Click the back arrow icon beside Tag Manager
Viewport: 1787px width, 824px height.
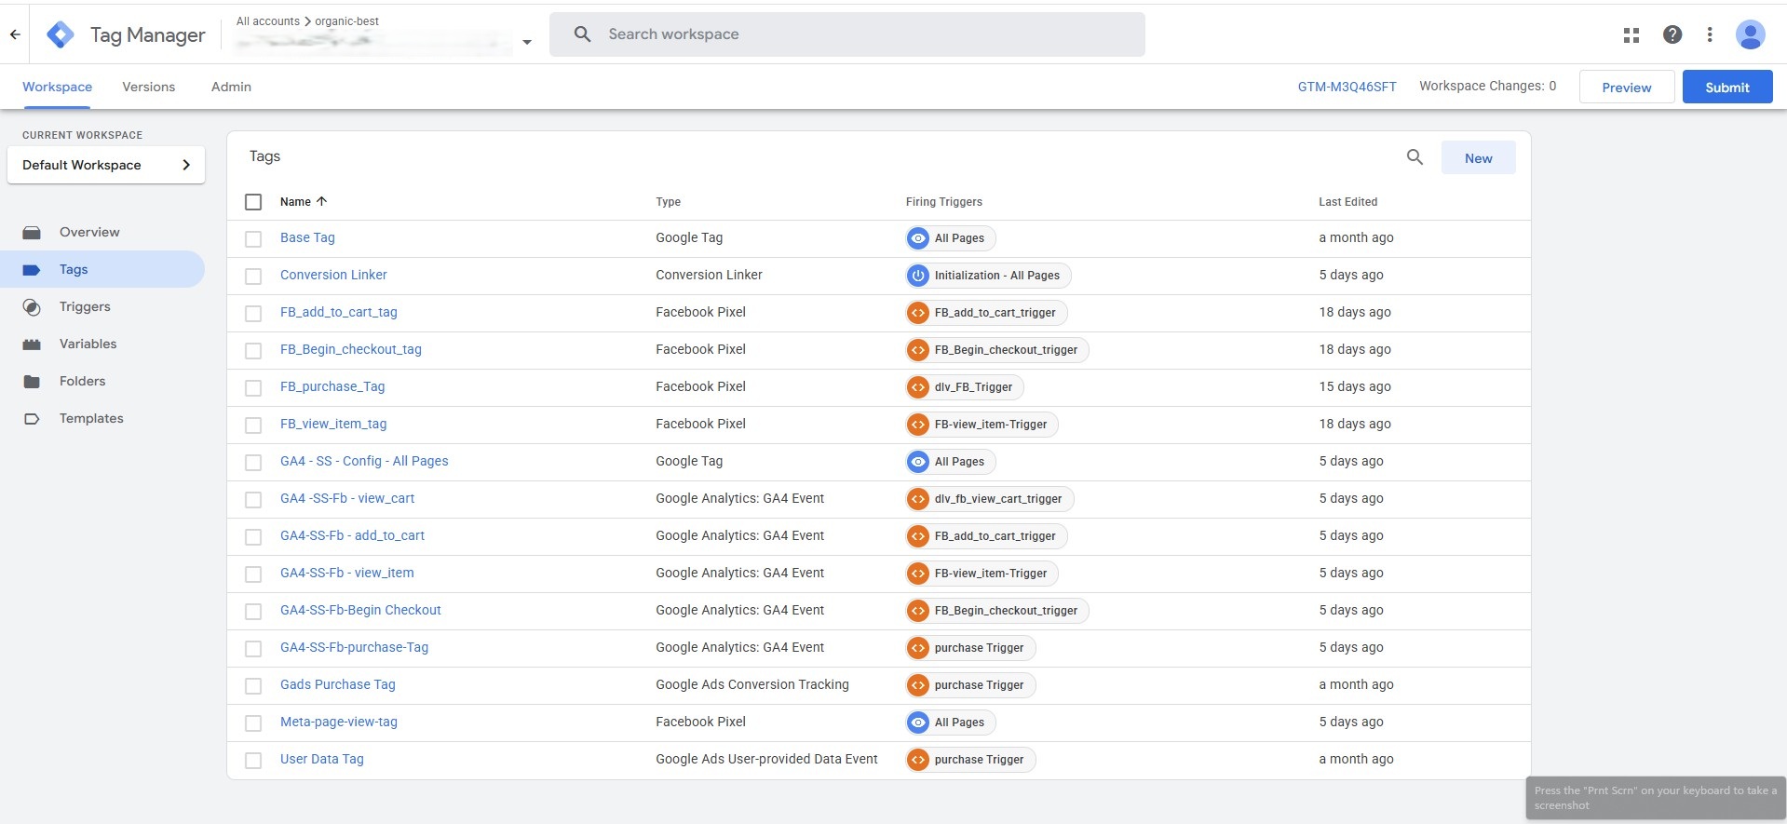15,34
